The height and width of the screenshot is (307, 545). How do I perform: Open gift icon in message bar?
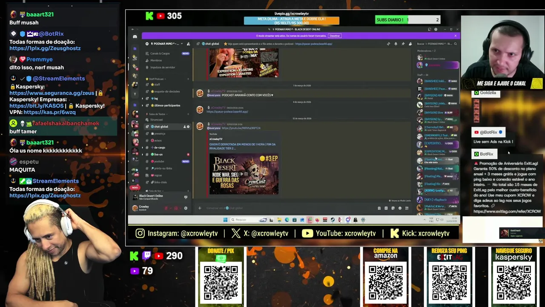[379, 208]
